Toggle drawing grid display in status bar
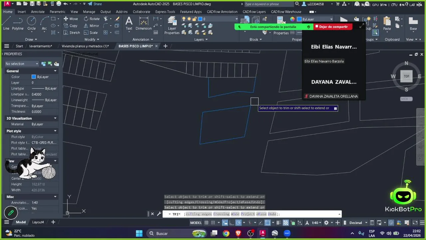Image resolution: width=426 pixels, height=240 pixels. click(x=206, y=223)
